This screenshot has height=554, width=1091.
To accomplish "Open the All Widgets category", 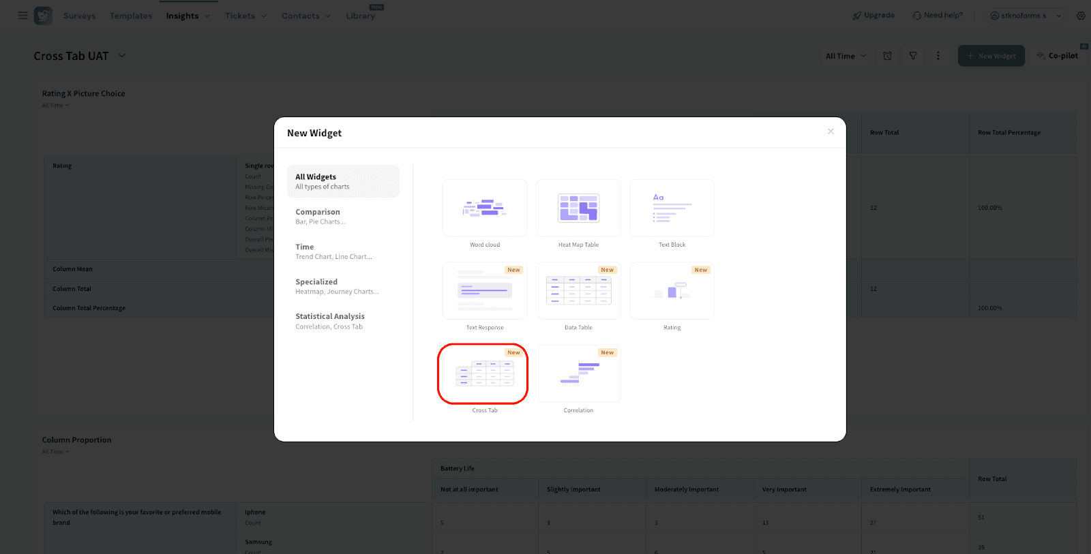I will pyautogui.click(x=343, y=181).
